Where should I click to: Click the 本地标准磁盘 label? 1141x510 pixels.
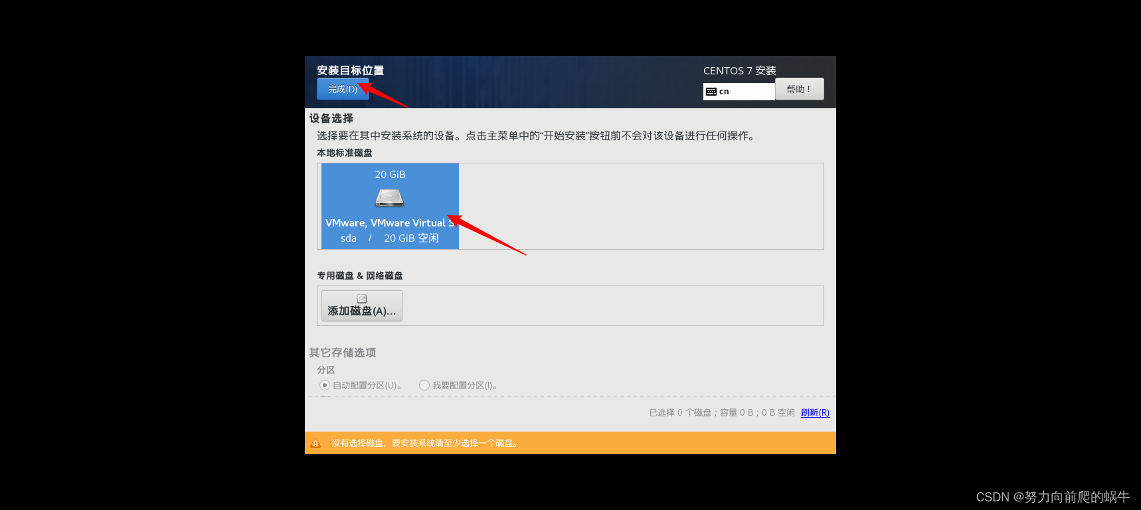(x=345, y=153)
